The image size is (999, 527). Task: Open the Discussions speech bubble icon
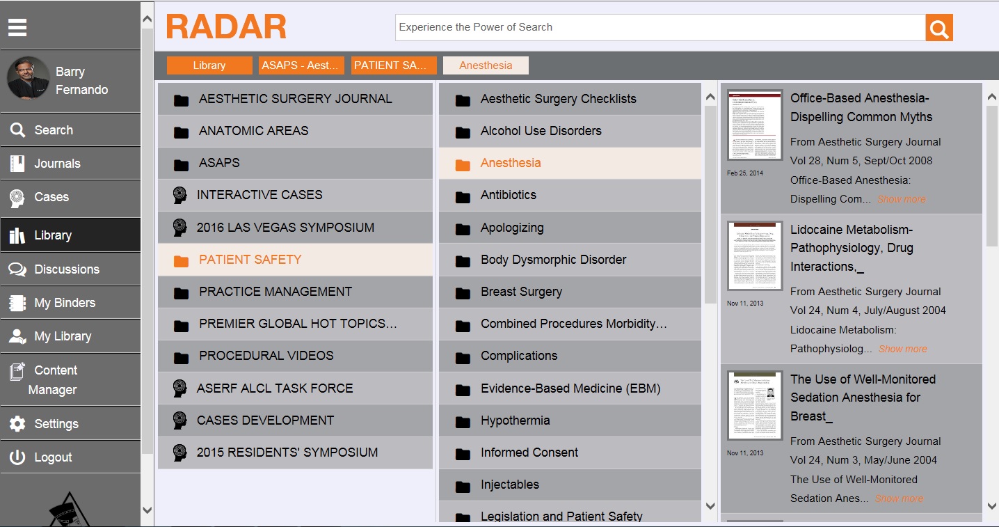pos(17,269)
